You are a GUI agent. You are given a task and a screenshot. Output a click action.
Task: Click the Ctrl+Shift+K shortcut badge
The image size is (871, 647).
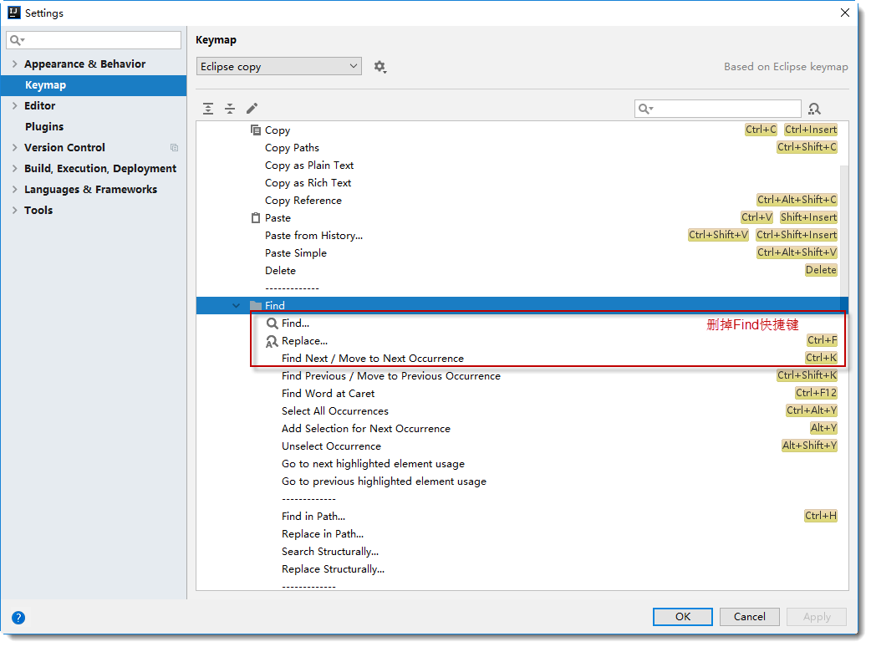point(807,375)
